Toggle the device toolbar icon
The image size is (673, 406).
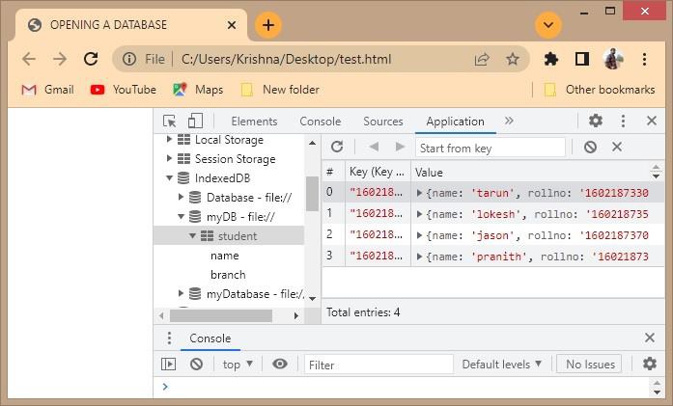click(x=195, y=121)
